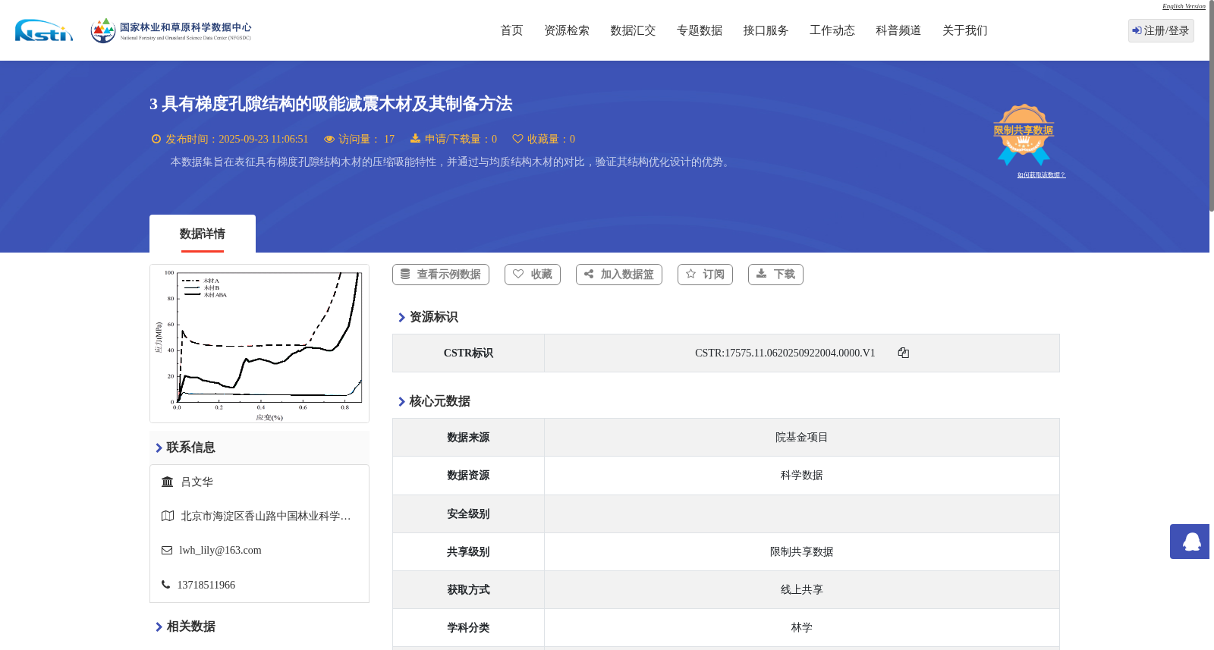Open 关于我们 menu item
This screenshot has height=650, width=1214.
(965, 30)
